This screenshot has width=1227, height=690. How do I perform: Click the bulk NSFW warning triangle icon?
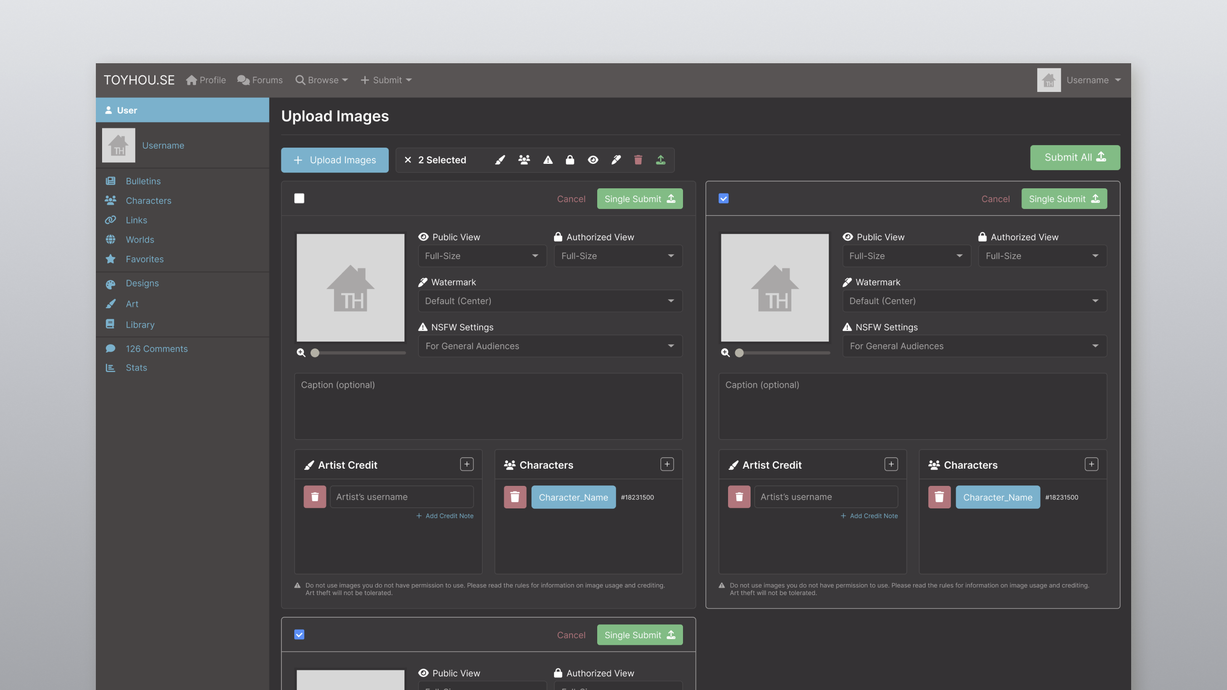[x=548, y=160]
